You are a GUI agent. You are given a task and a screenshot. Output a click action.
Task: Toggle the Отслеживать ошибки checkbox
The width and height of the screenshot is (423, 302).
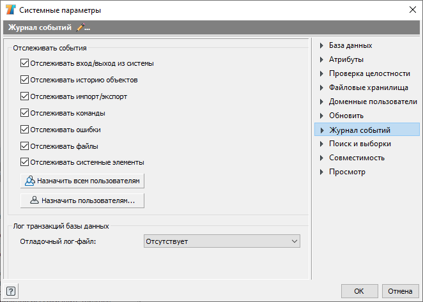tap(24, 130)
